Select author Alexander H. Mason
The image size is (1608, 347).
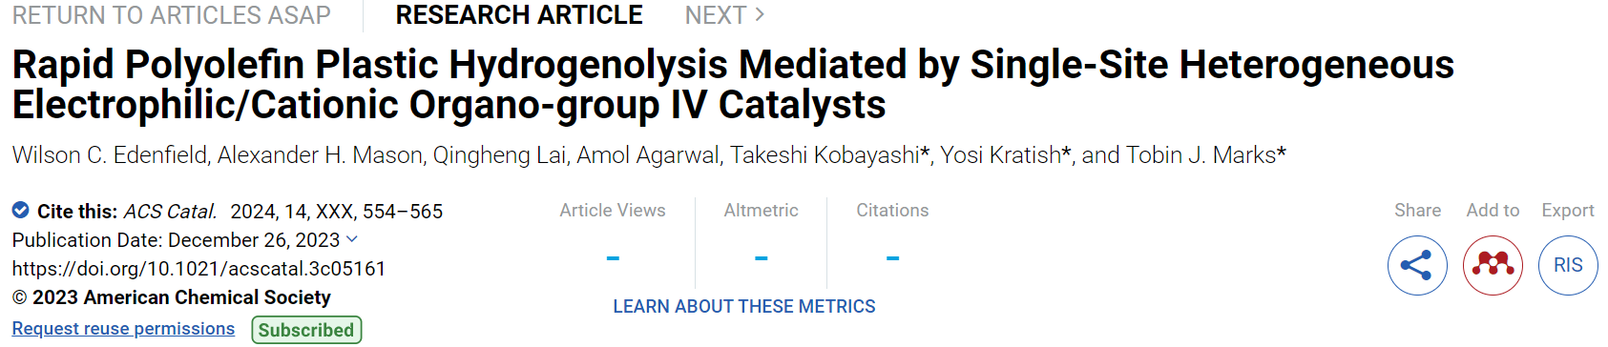(x=321, y=155)
